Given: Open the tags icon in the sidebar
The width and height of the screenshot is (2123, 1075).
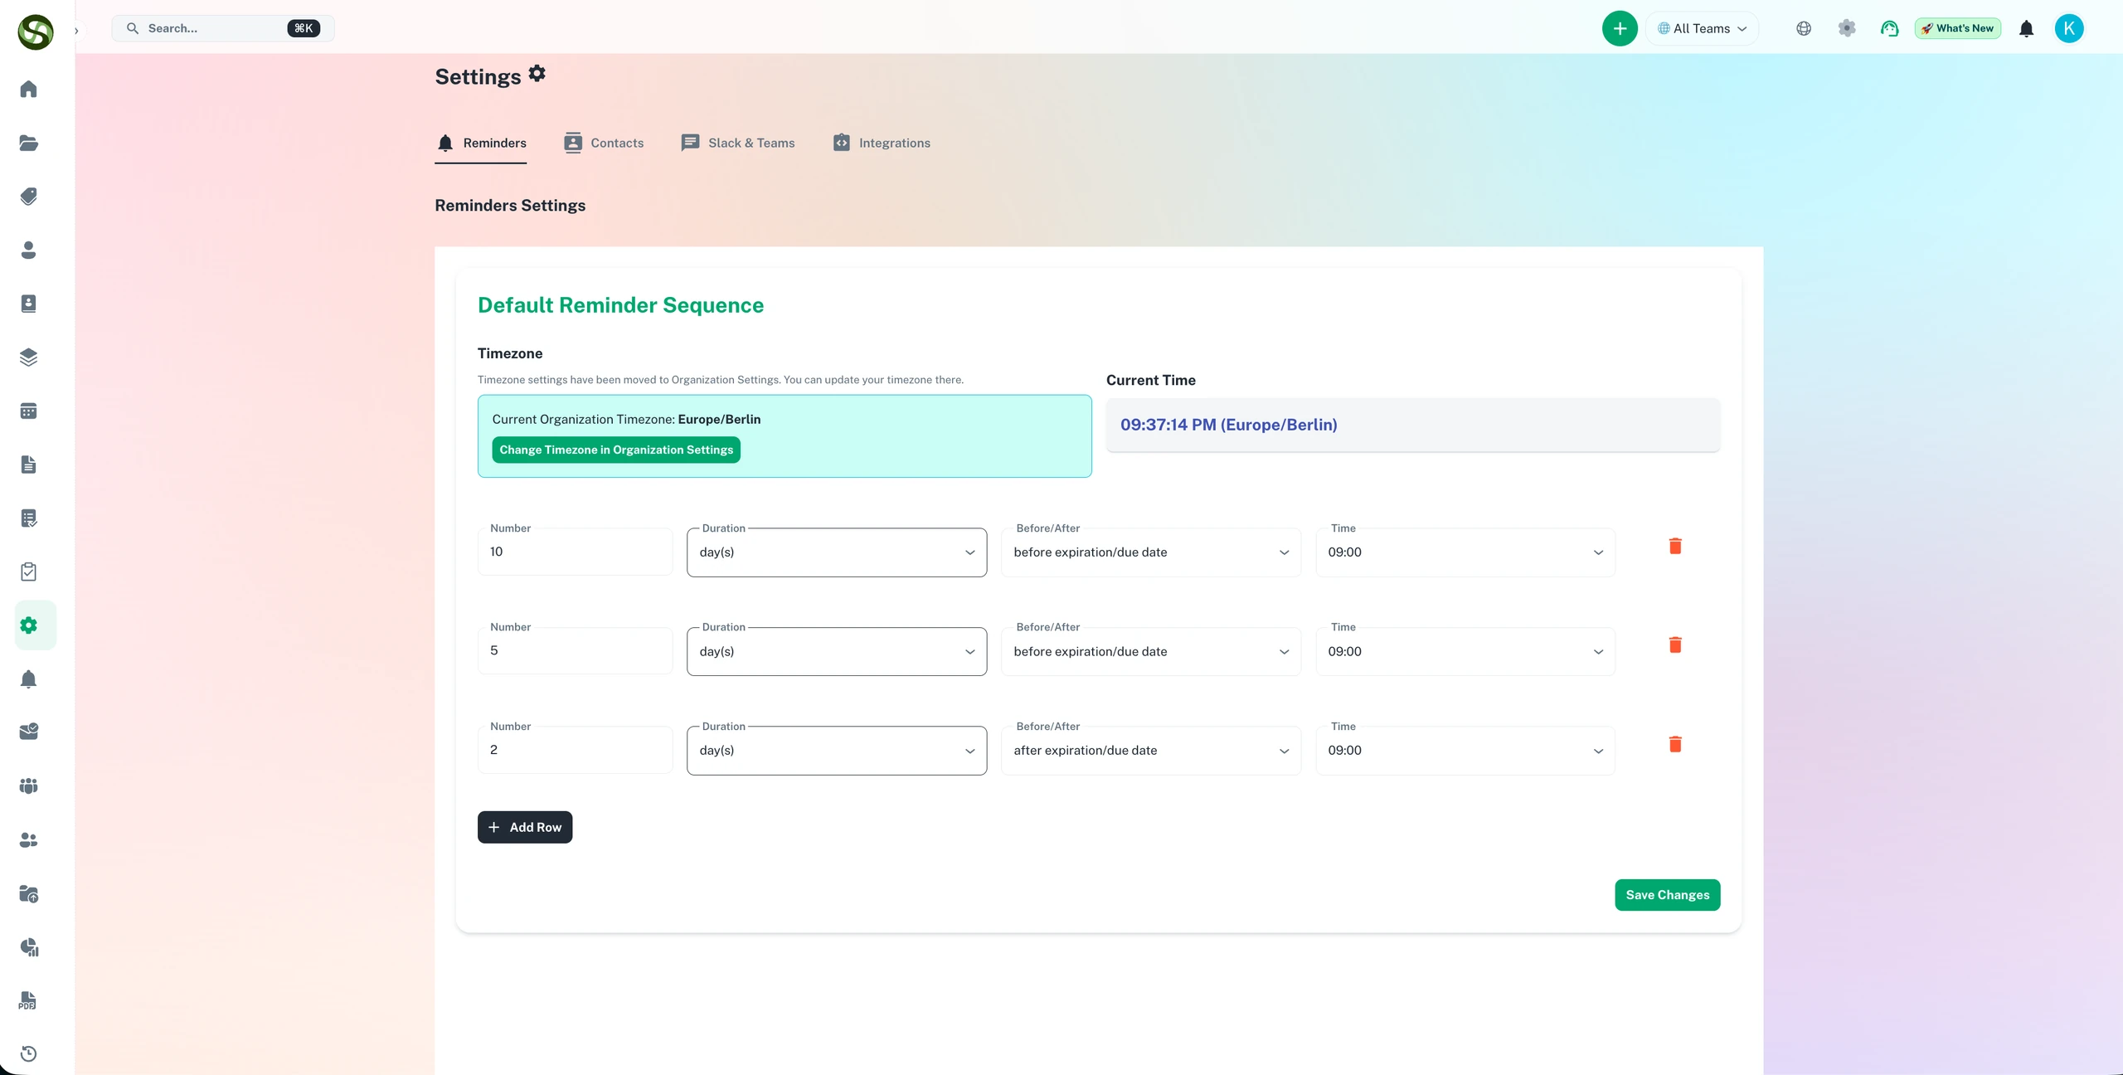Looking at the screenshot, I should pos(28,197).
